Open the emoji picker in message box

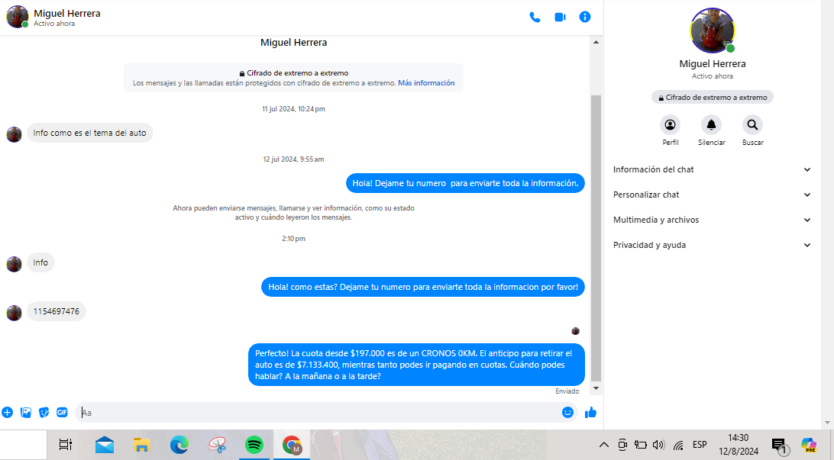[567, 413]
